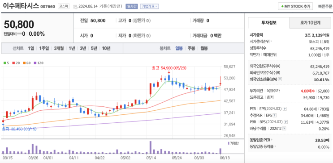Screen dimensions: 333x163
Task: Click the 실시간 realtime badge
Action: 132,6
